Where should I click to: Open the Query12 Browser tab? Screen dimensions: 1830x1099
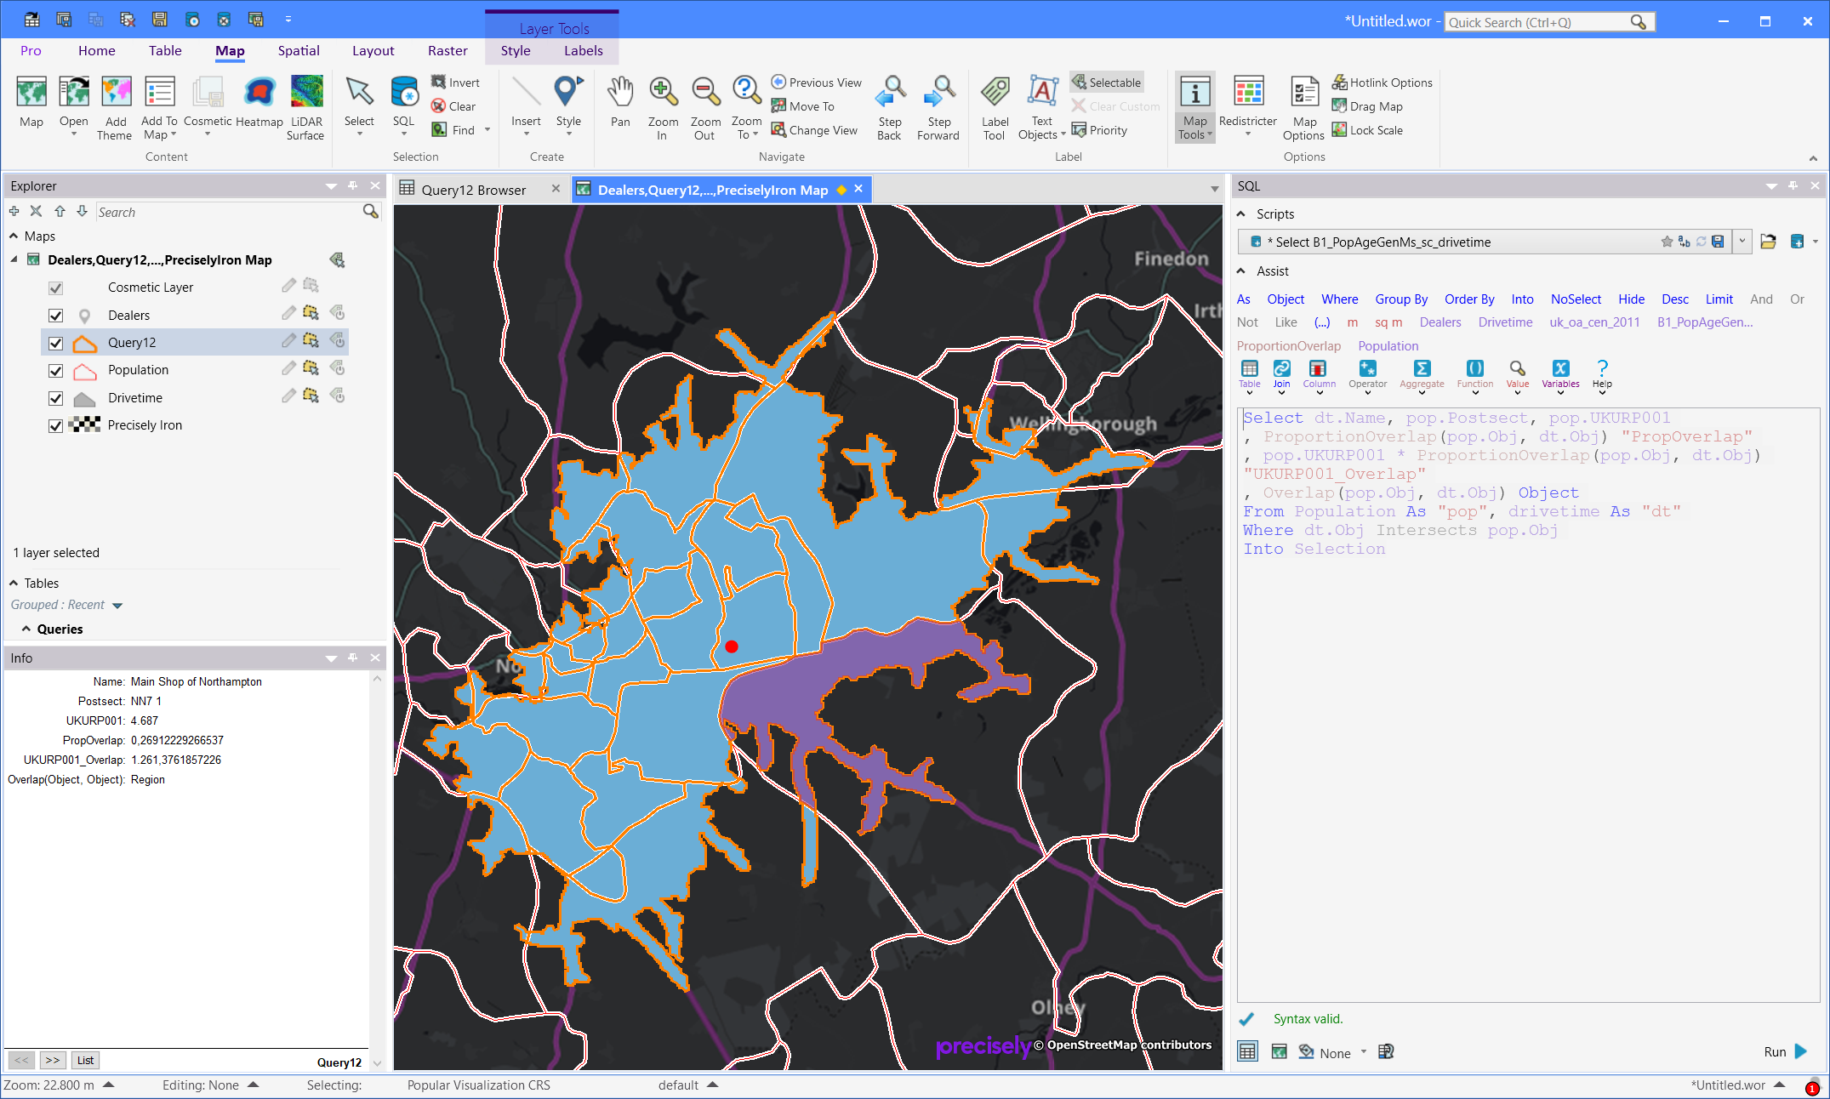click(473, 190)
